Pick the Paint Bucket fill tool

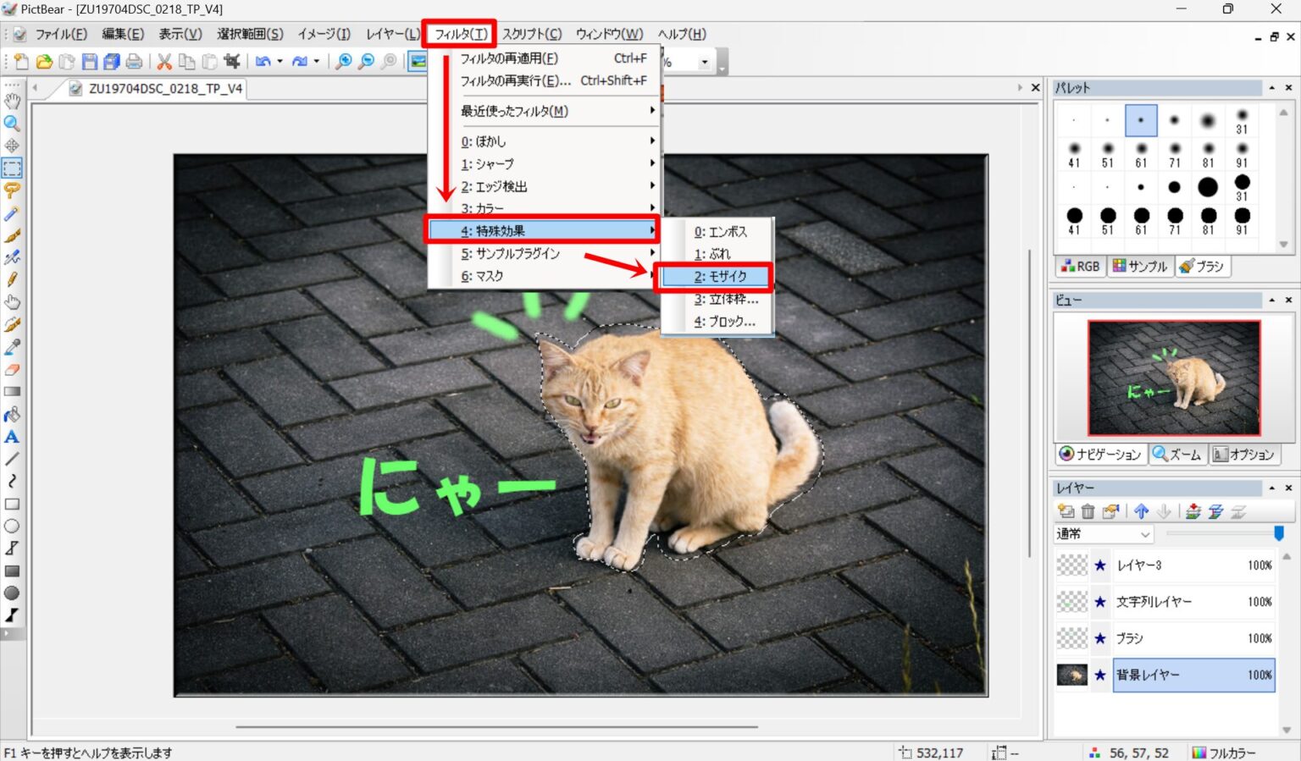12,415
